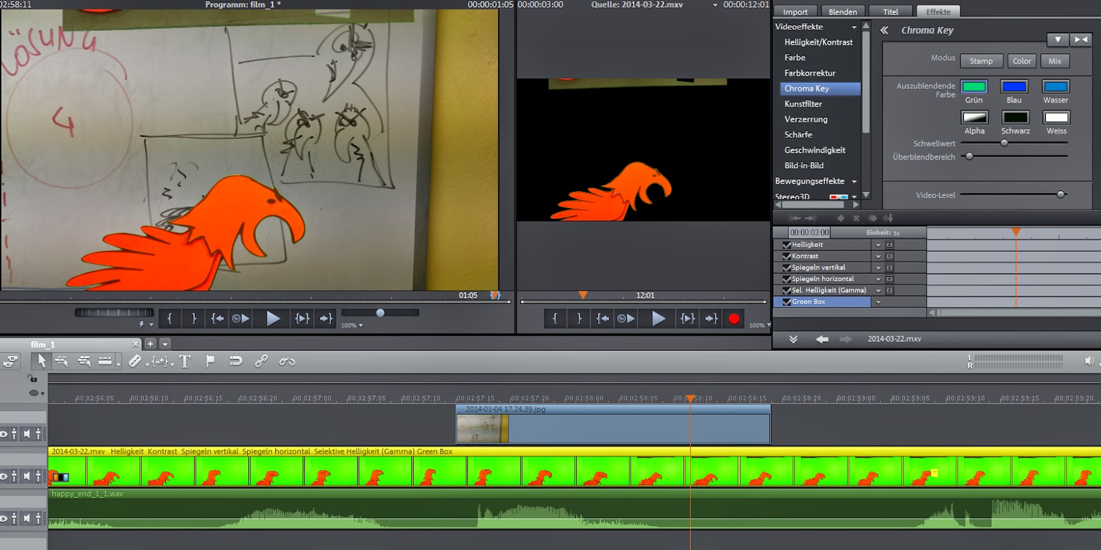Viewport: 1101px width, 550px height.
Task: Jump to range start in program monitor
Action: pos(217,318)
